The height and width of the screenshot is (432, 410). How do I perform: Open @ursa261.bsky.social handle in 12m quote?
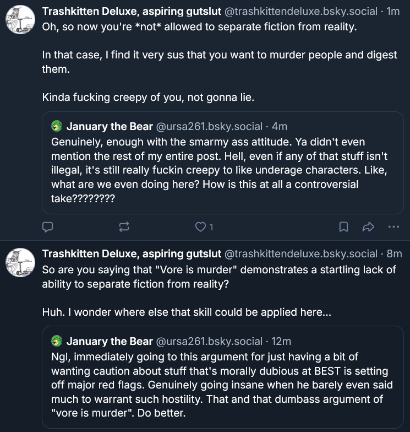[x=210, y=341]
